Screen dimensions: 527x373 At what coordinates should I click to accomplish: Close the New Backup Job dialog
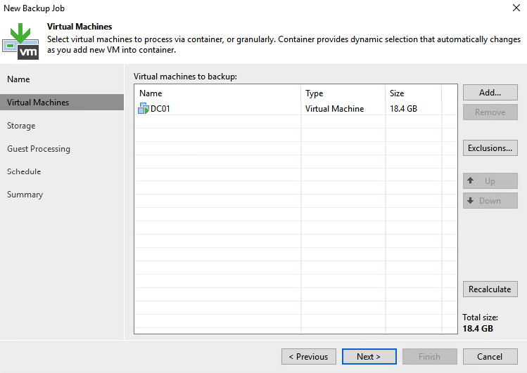(516, 8)
